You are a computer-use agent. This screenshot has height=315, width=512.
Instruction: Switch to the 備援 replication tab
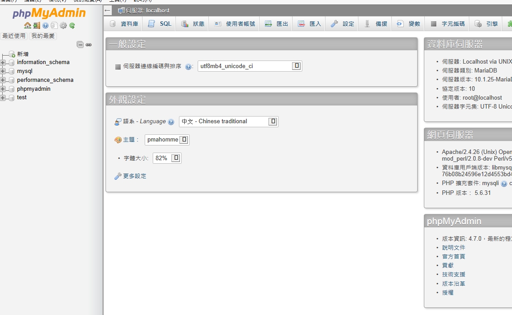(375, 24)
